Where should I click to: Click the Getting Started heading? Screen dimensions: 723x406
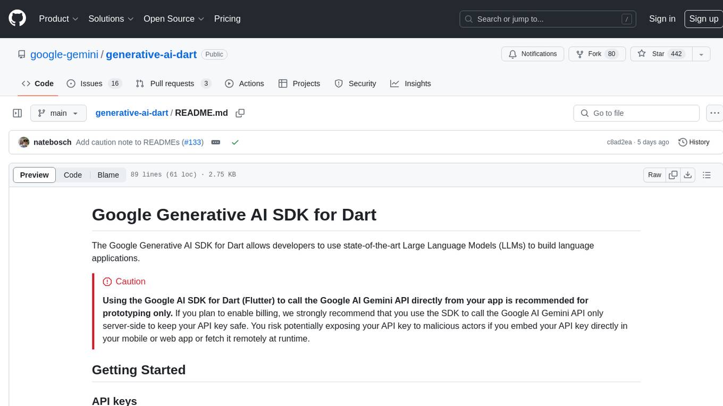coord(139,370)
